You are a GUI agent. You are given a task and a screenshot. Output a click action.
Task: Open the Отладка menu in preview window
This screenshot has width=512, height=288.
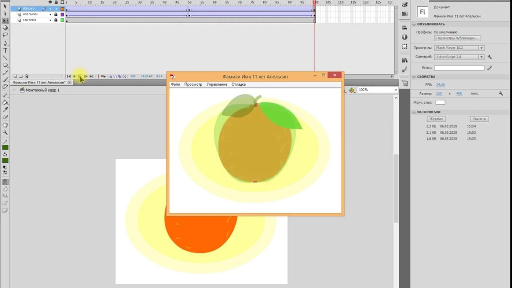click(x=238, y=84)
